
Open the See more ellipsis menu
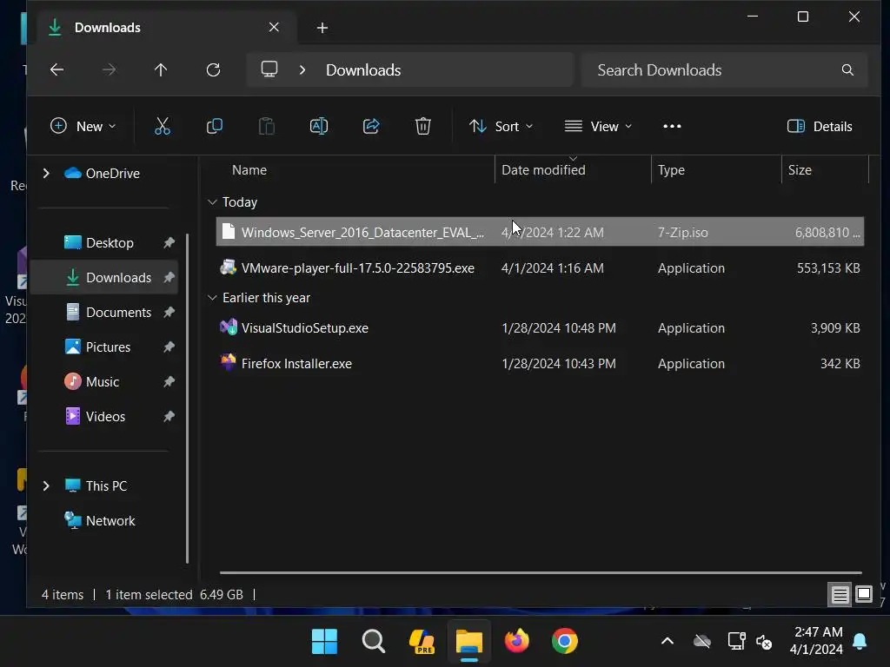(672, 126)
